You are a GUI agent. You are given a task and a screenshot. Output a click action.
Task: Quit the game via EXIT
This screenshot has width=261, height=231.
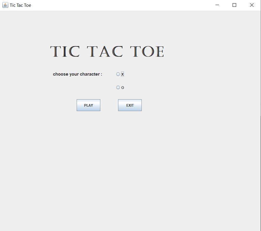coord(130,105)
